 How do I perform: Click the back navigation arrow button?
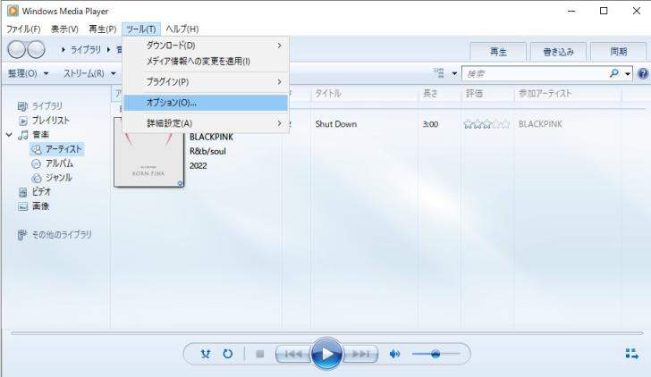click(17, 49)
